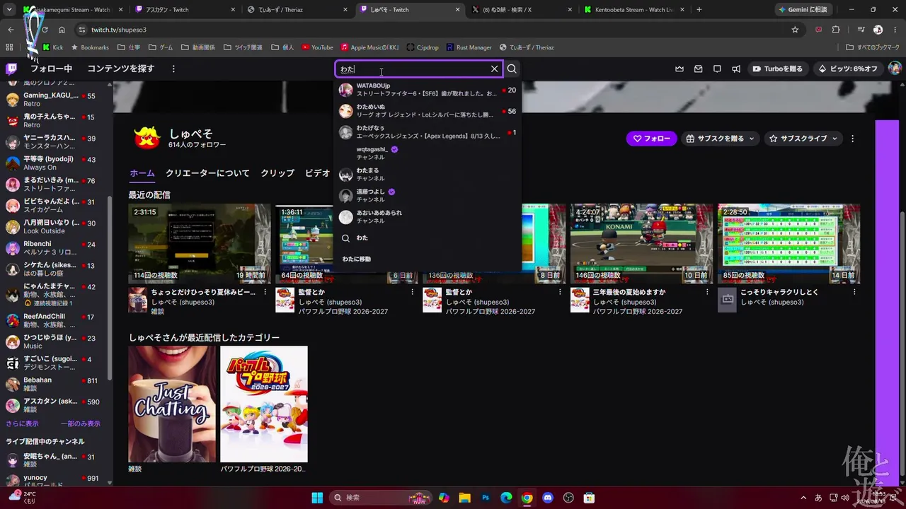Open the Rust Manager bookmark
Viewport: 906px width, 509px height.
(469, 47)
